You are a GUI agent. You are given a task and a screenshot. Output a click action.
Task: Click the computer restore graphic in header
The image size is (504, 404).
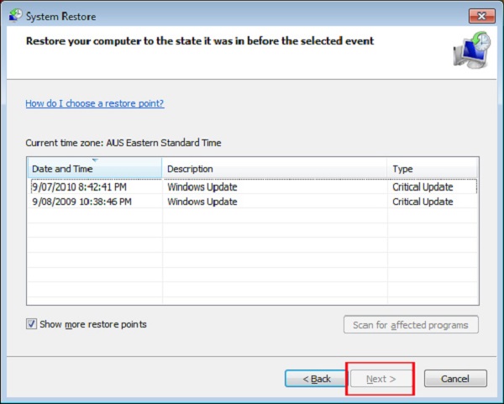click(471, 50)
